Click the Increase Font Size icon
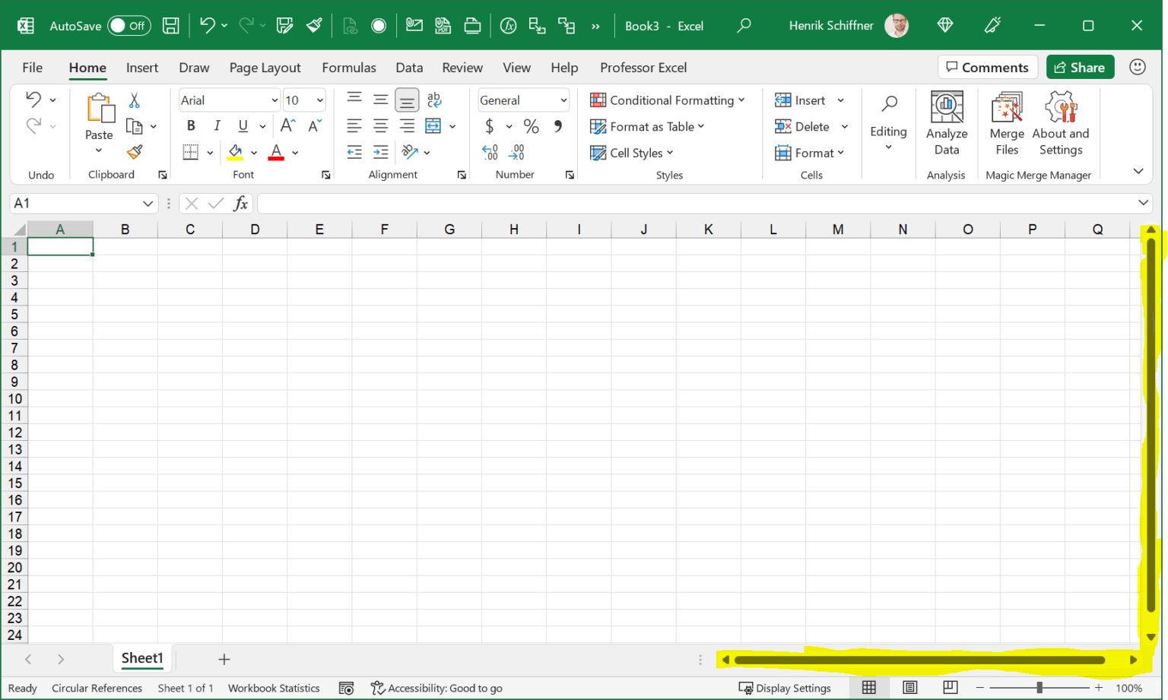Image resolution: width=1168 pixels, height=700 pixels. pos(287,125)
